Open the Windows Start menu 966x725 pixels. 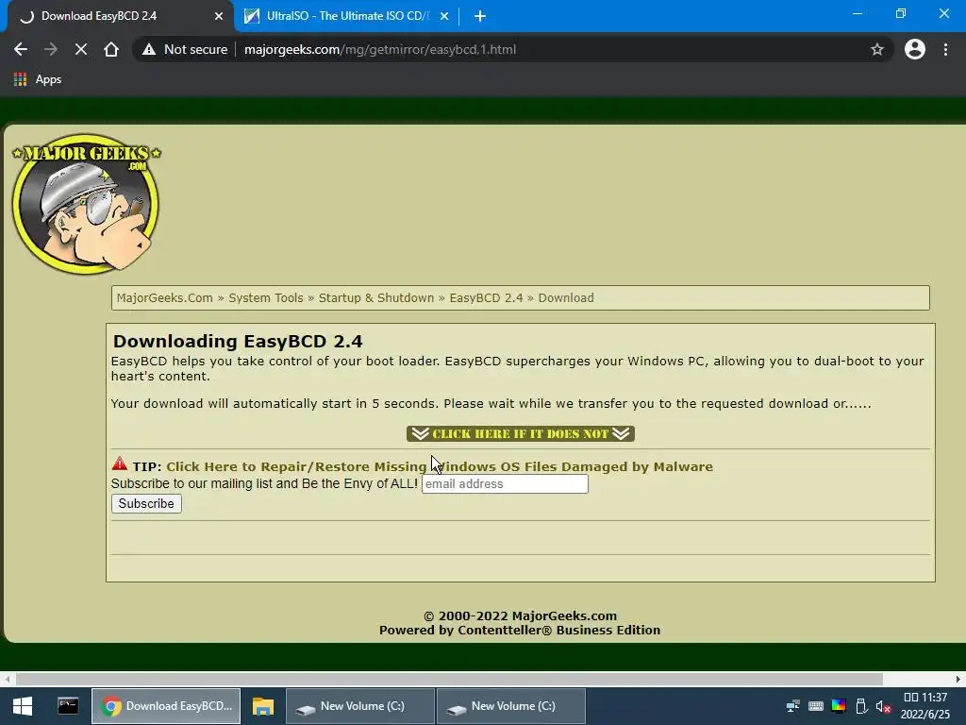23,706
